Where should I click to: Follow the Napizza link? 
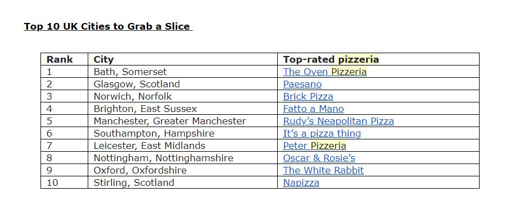pos(301,183)
